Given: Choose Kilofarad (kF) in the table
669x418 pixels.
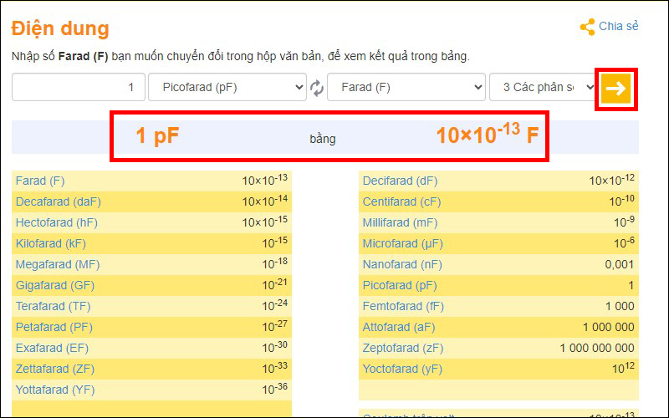Looking at the screenshot, I should click(x=50, y=243).
